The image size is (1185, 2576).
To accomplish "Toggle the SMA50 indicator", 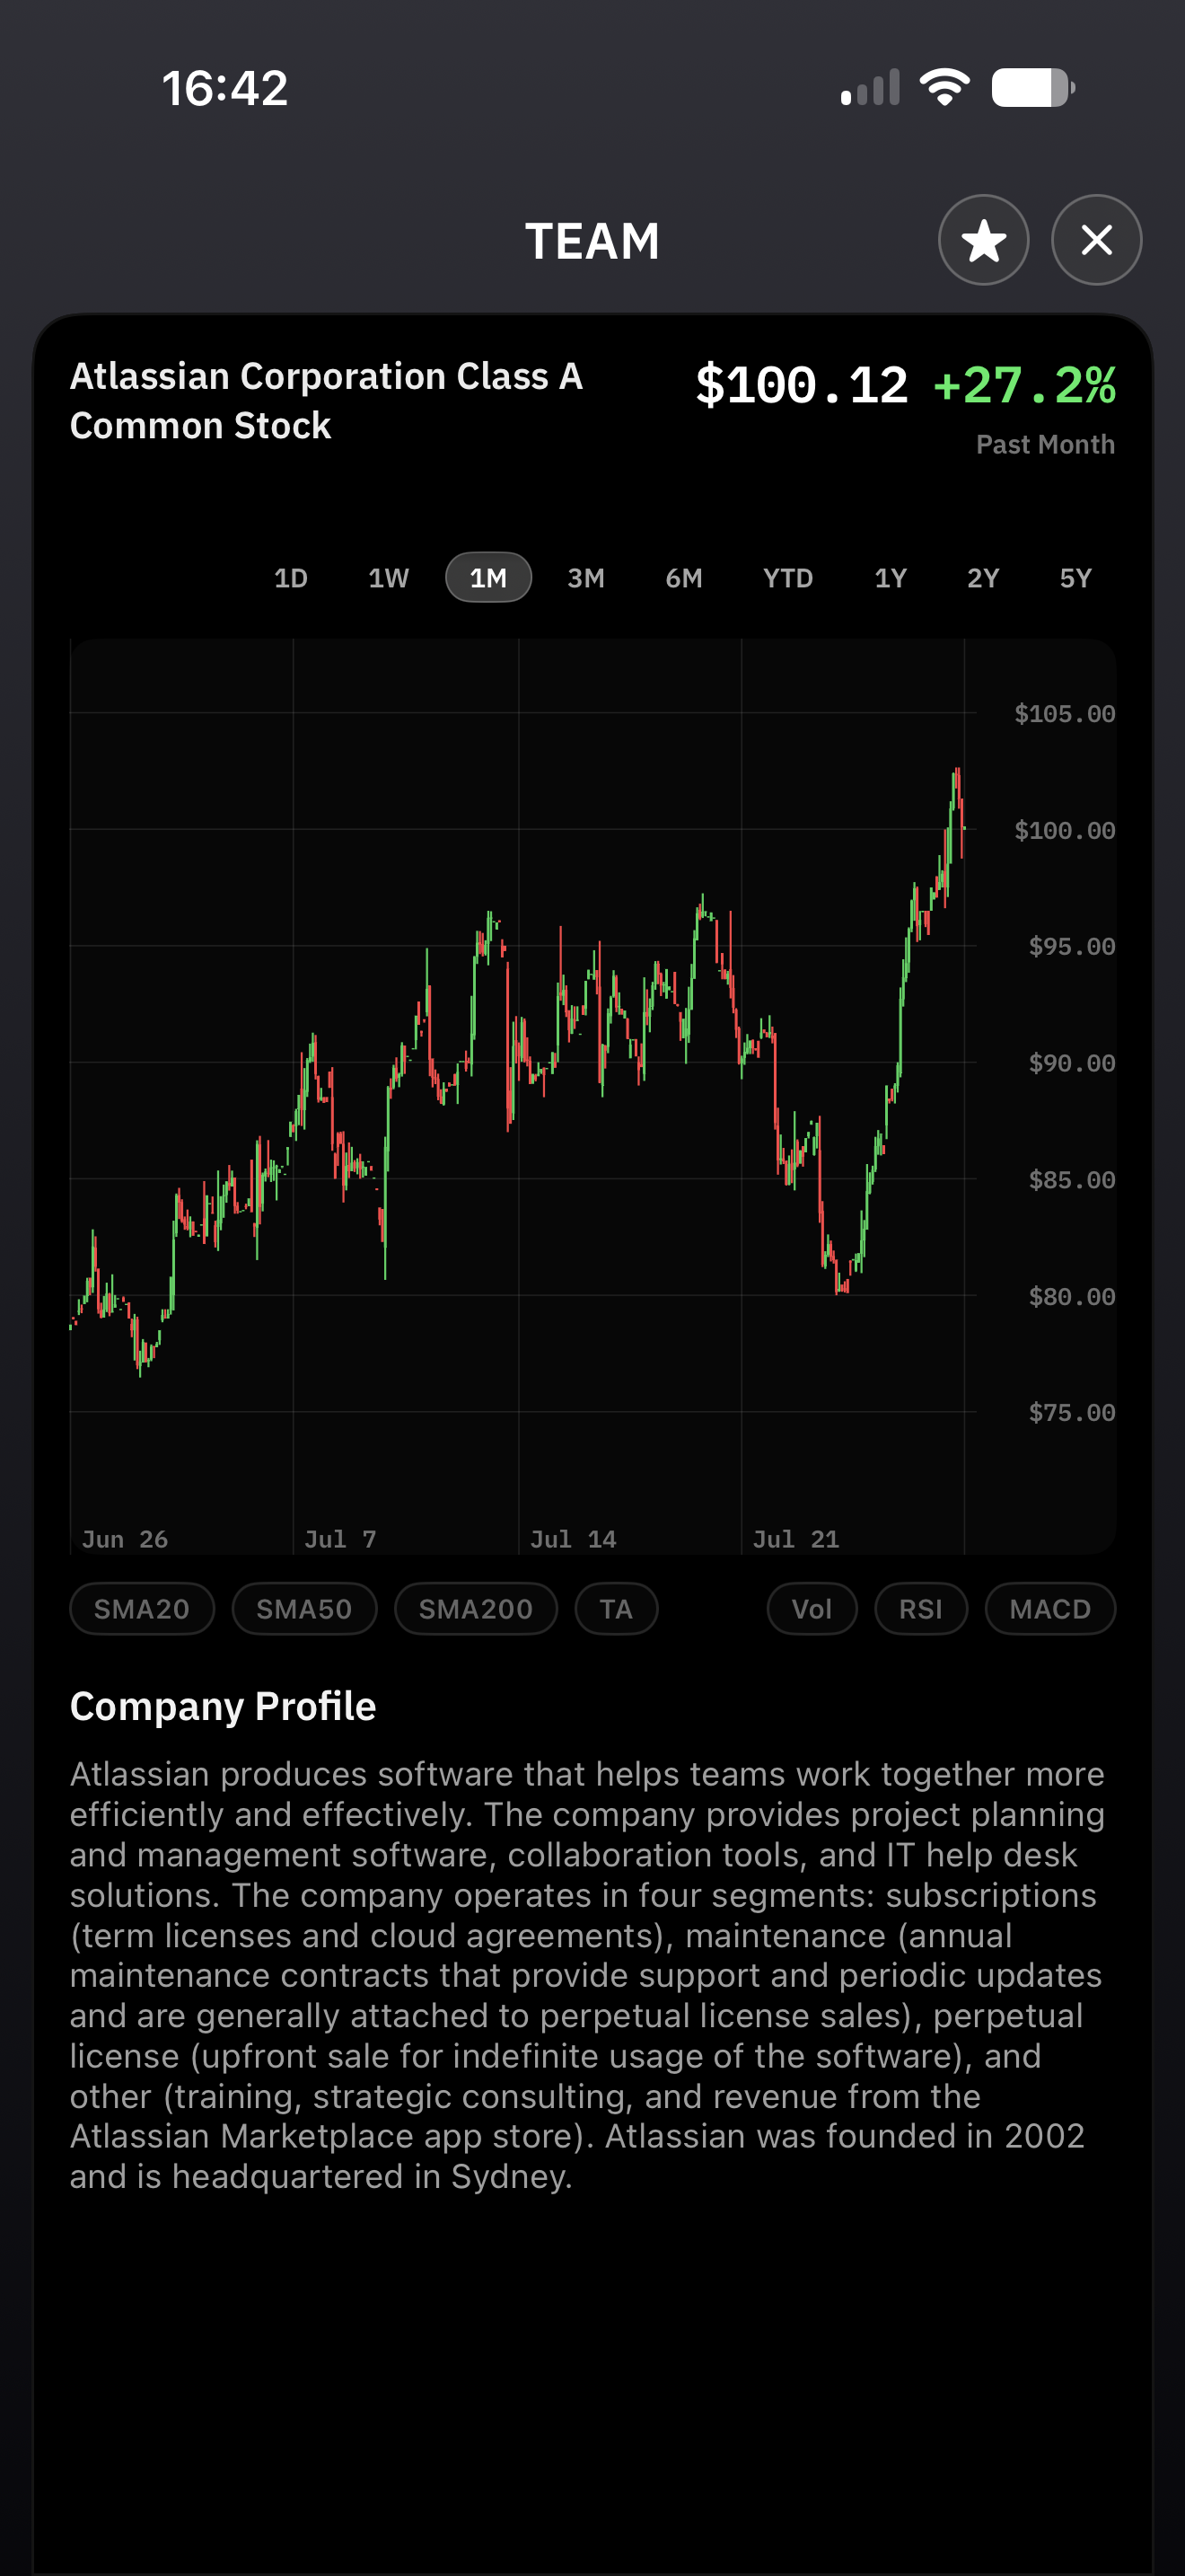I will coord(303,1608).
